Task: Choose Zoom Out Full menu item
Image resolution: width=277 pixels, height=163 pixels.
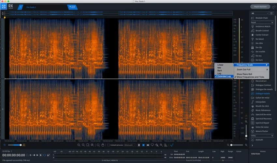Action: pyautogui.click(x=251, y=70)
